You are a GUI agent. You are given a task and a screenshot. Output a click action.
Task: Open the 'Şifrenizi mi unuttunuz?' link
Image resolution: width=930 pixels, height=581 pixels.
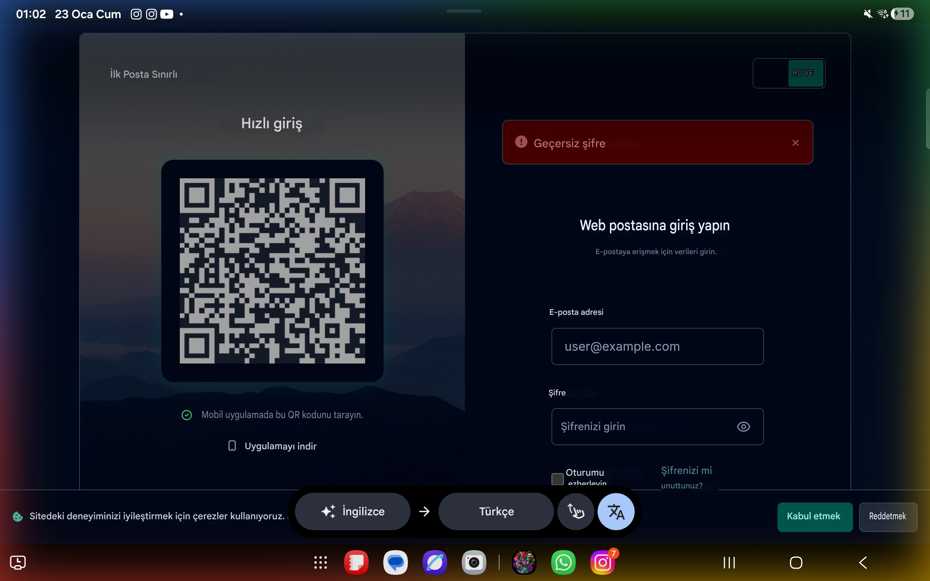pos(686,478)
